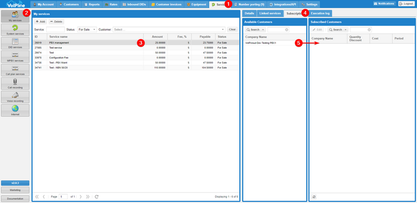Sort by Service name column header
417x203 pixels.
click(x=95, y=37)
